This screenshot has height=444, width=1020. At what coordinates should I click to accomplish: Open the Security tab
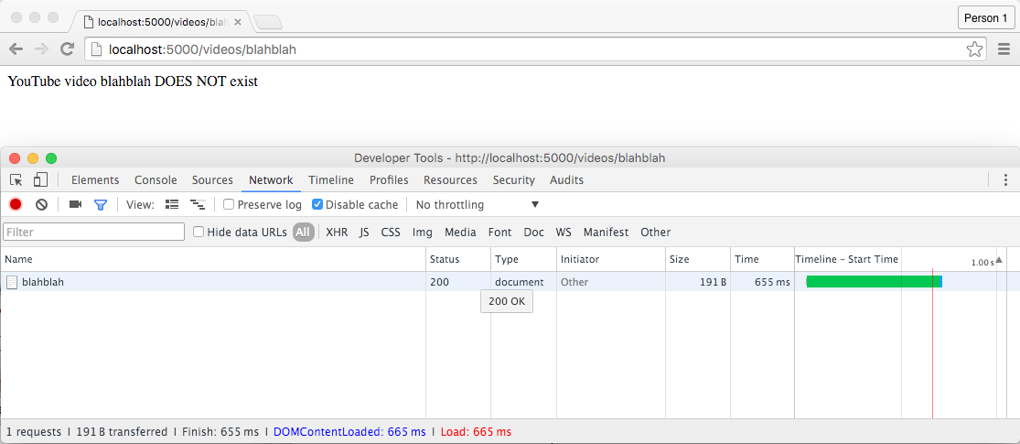[514, 180]
